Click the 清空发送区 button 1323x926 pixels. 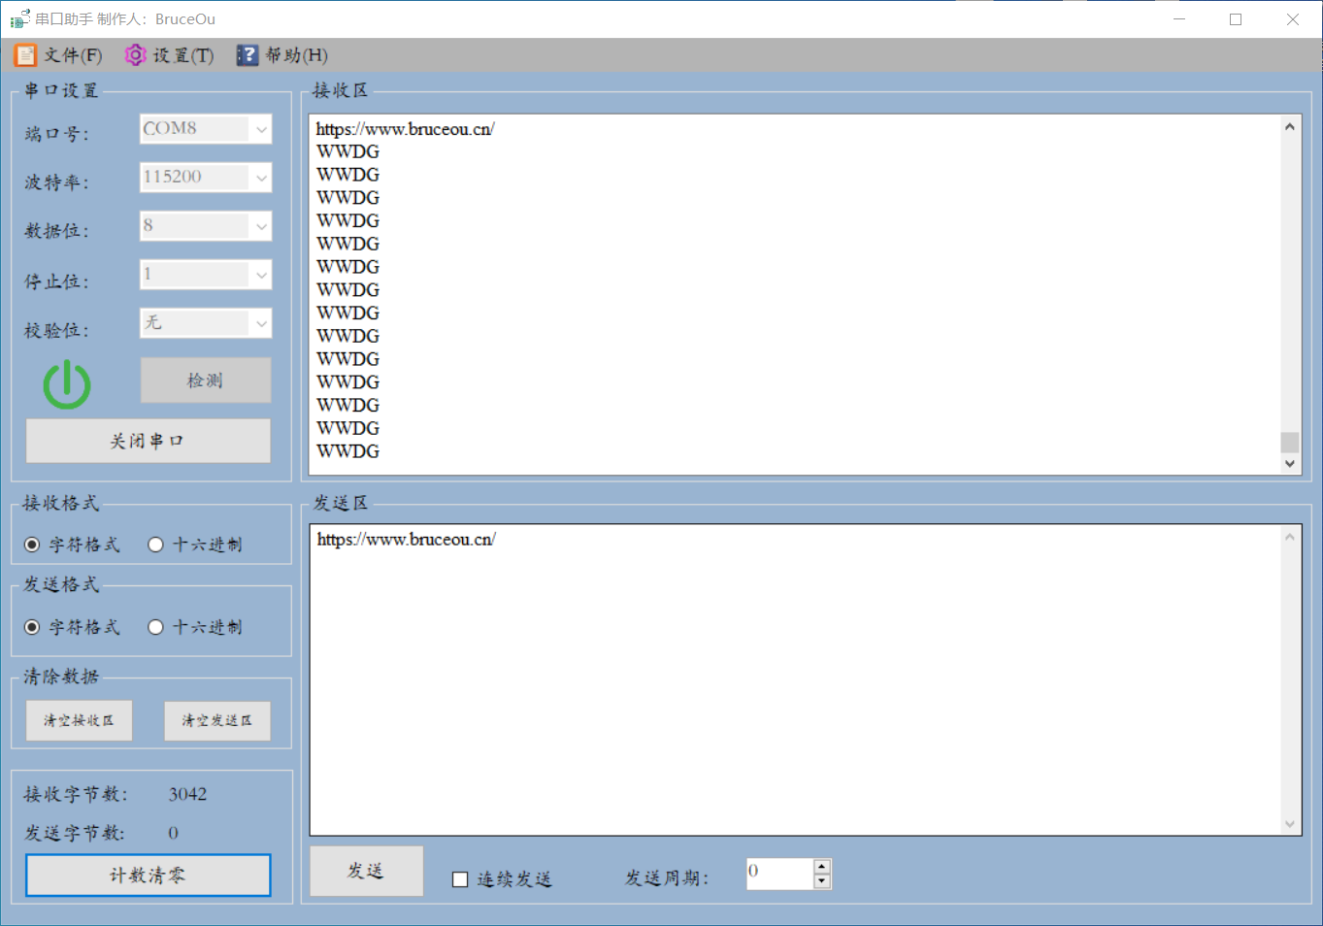[x=217, y=721]
